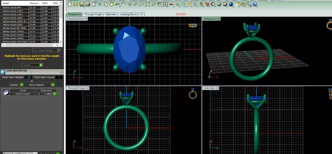Click the red car toolbar icon
Screen dimensions: 332x154
(171, 4)
